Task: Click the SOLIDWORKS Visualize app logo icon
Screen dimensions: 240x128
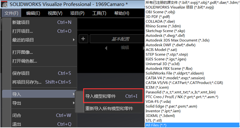Action: point(4,4)
